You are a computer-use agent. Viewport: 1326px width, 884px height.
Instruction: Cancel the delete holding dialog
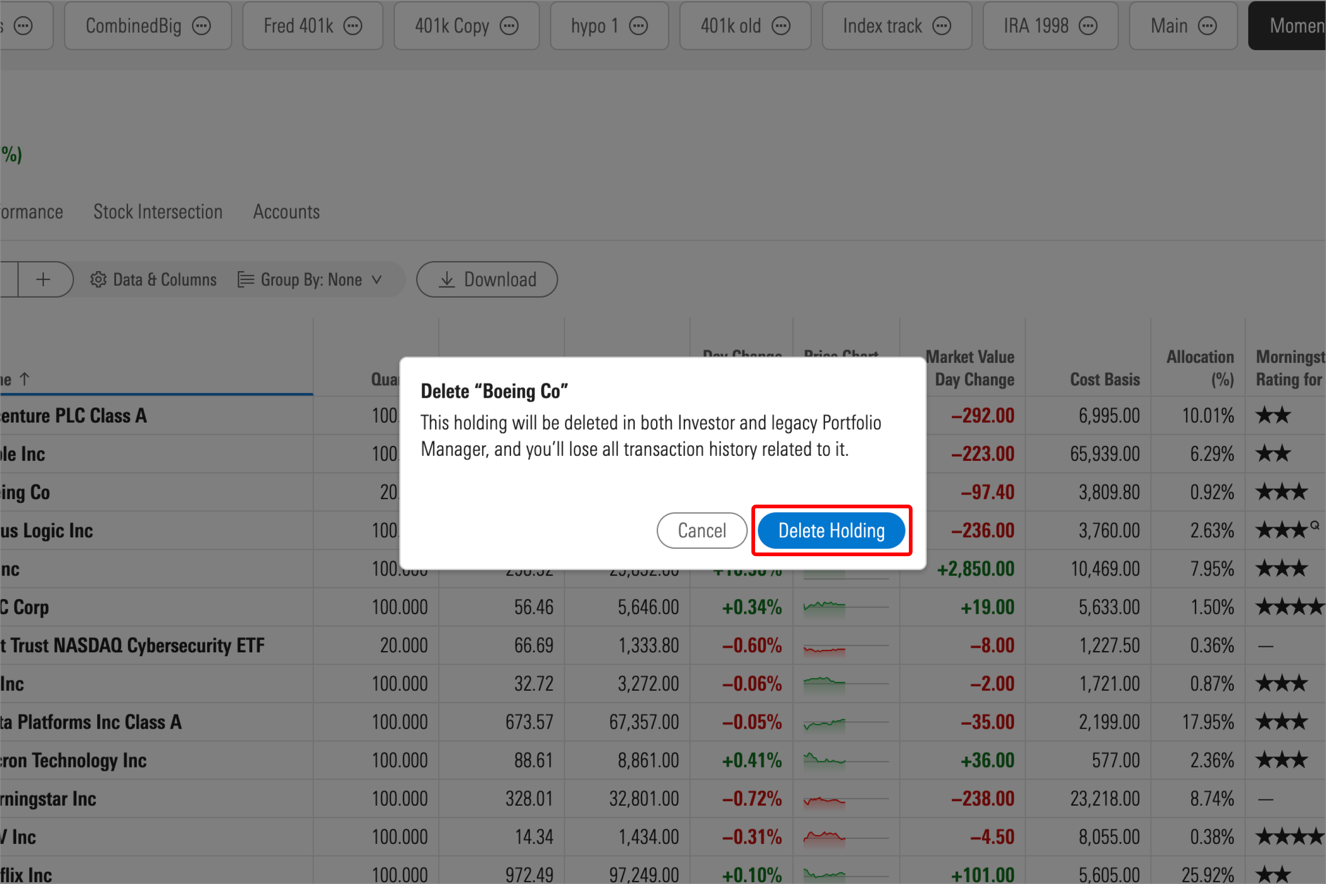point(702,530)
